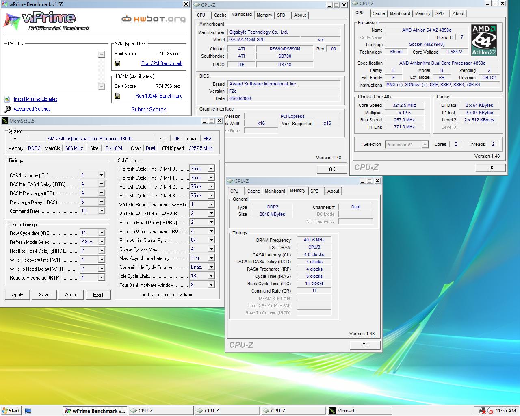Click the DRAM Frequency 401.6 MHz field
520x416 pixels.
314,240
